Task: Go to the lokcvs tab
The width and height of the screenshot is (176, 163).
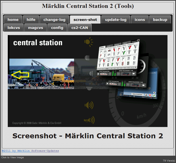Action: (x=14, y=27)
